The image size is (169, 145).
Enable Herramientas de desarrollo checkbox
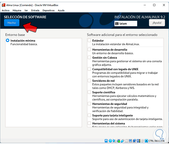pyautogui.click(x=89, y=49)
